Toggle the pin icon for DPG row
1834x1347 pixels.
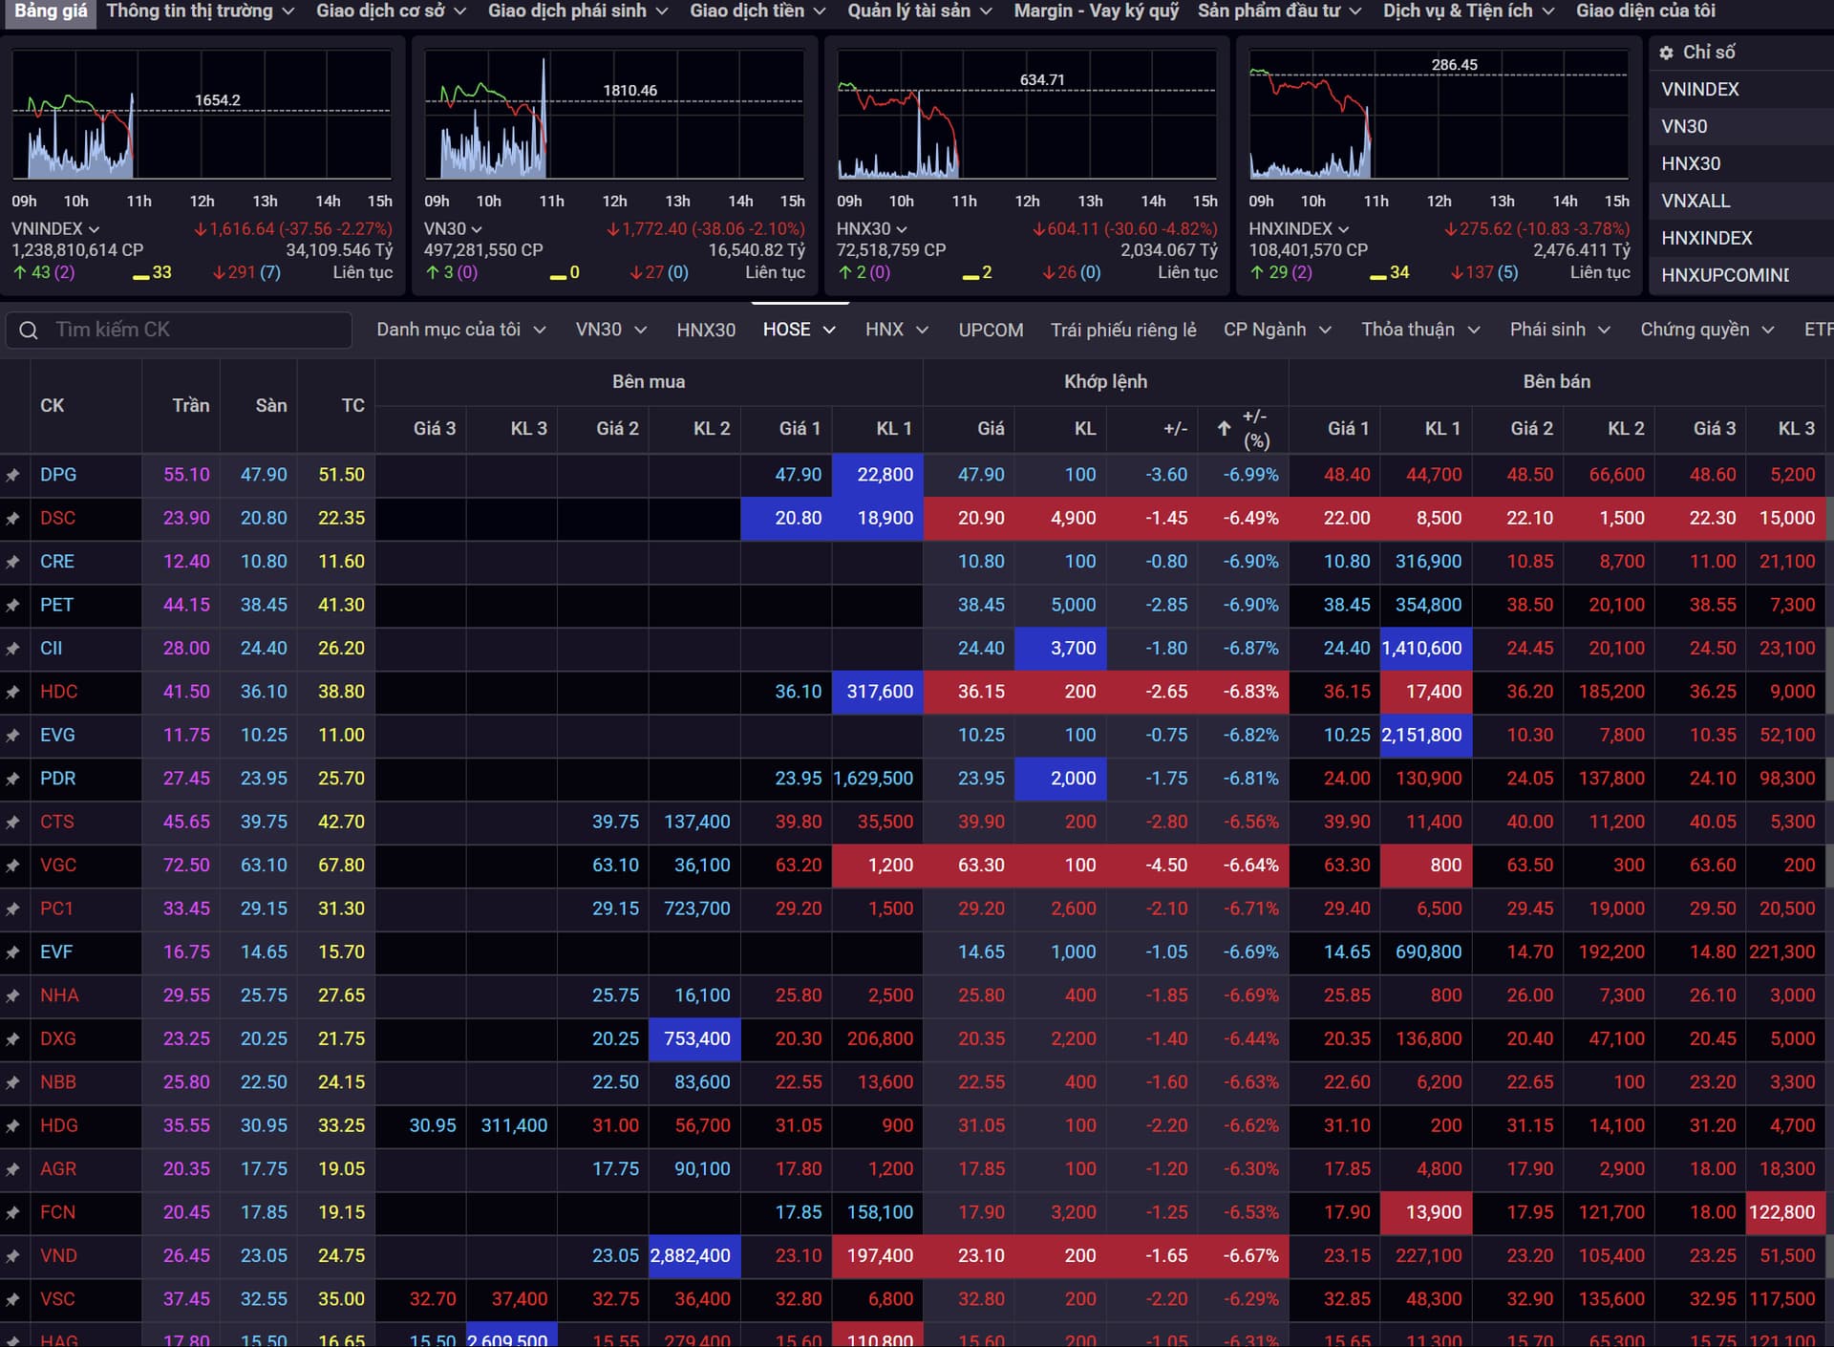(13, 475)
